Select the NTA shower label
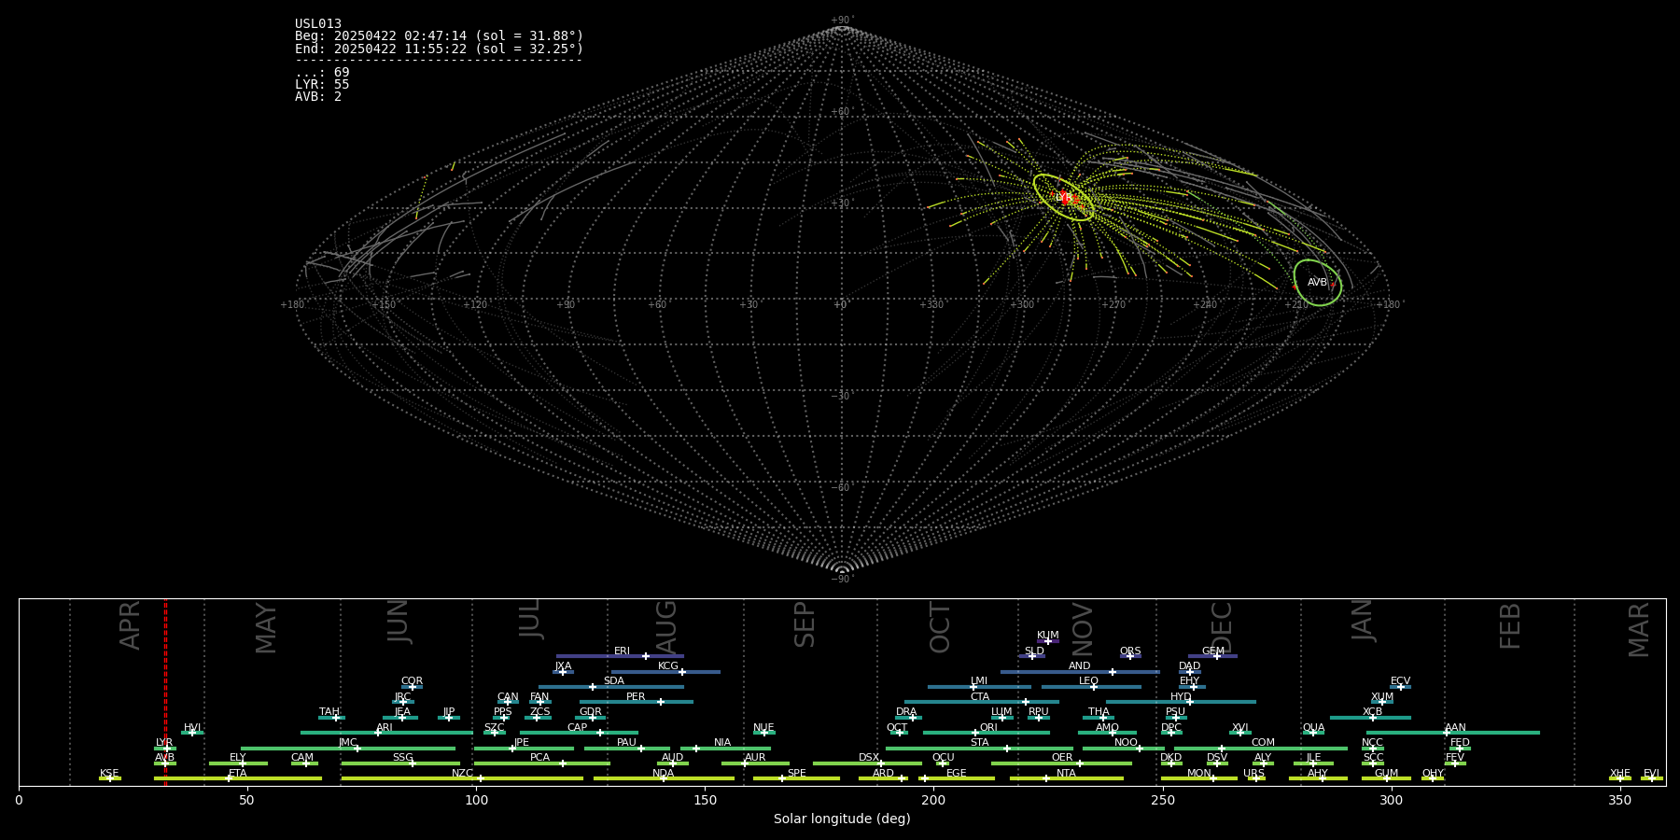 click(x=1066, y=774)
